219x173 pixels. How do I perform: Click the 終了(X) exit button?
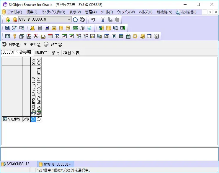tap(53, 45)
